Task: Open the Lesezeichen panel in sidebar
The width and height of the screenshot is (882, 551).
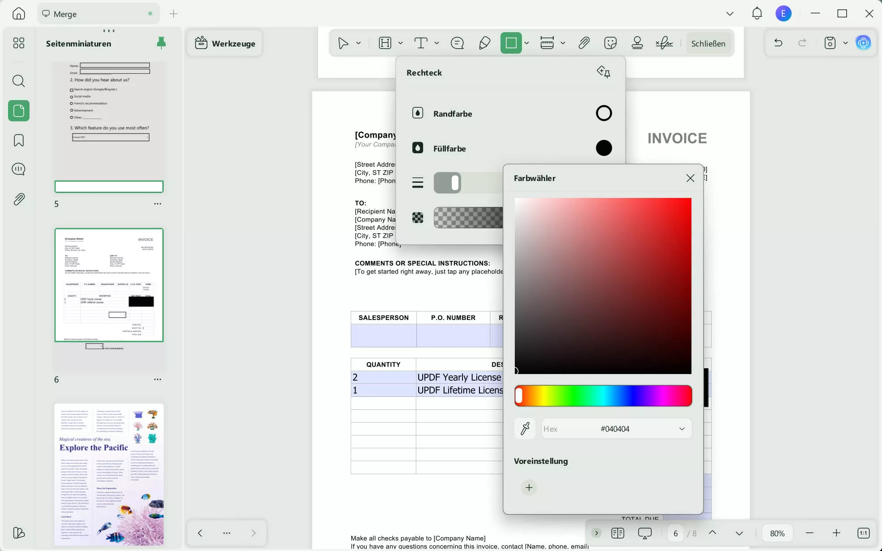Action: point(18,140)
